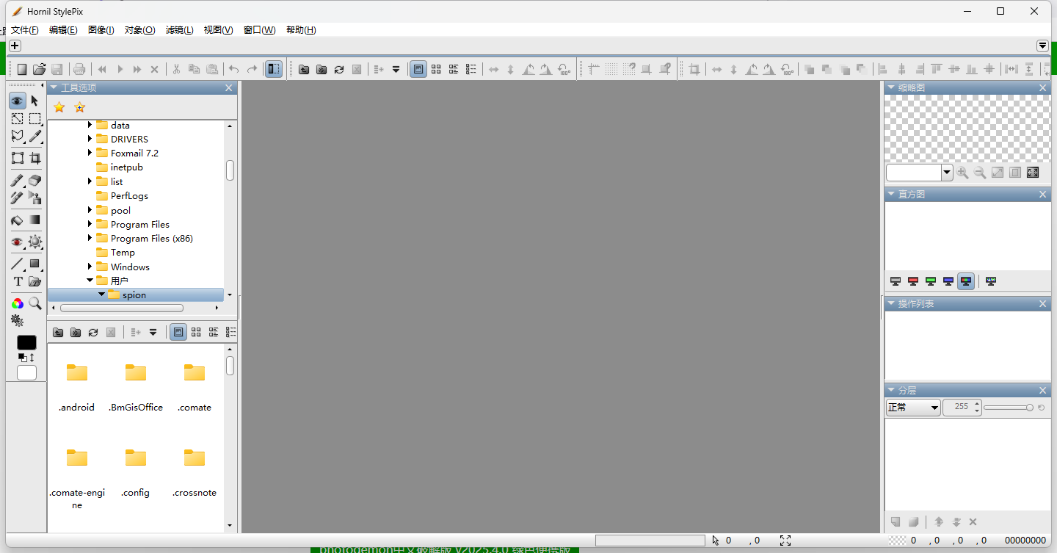Viewport: 1057px width, 553px height.
Task: Open the layer blend mode 正常 dropdown
Action: click(913, 408)
